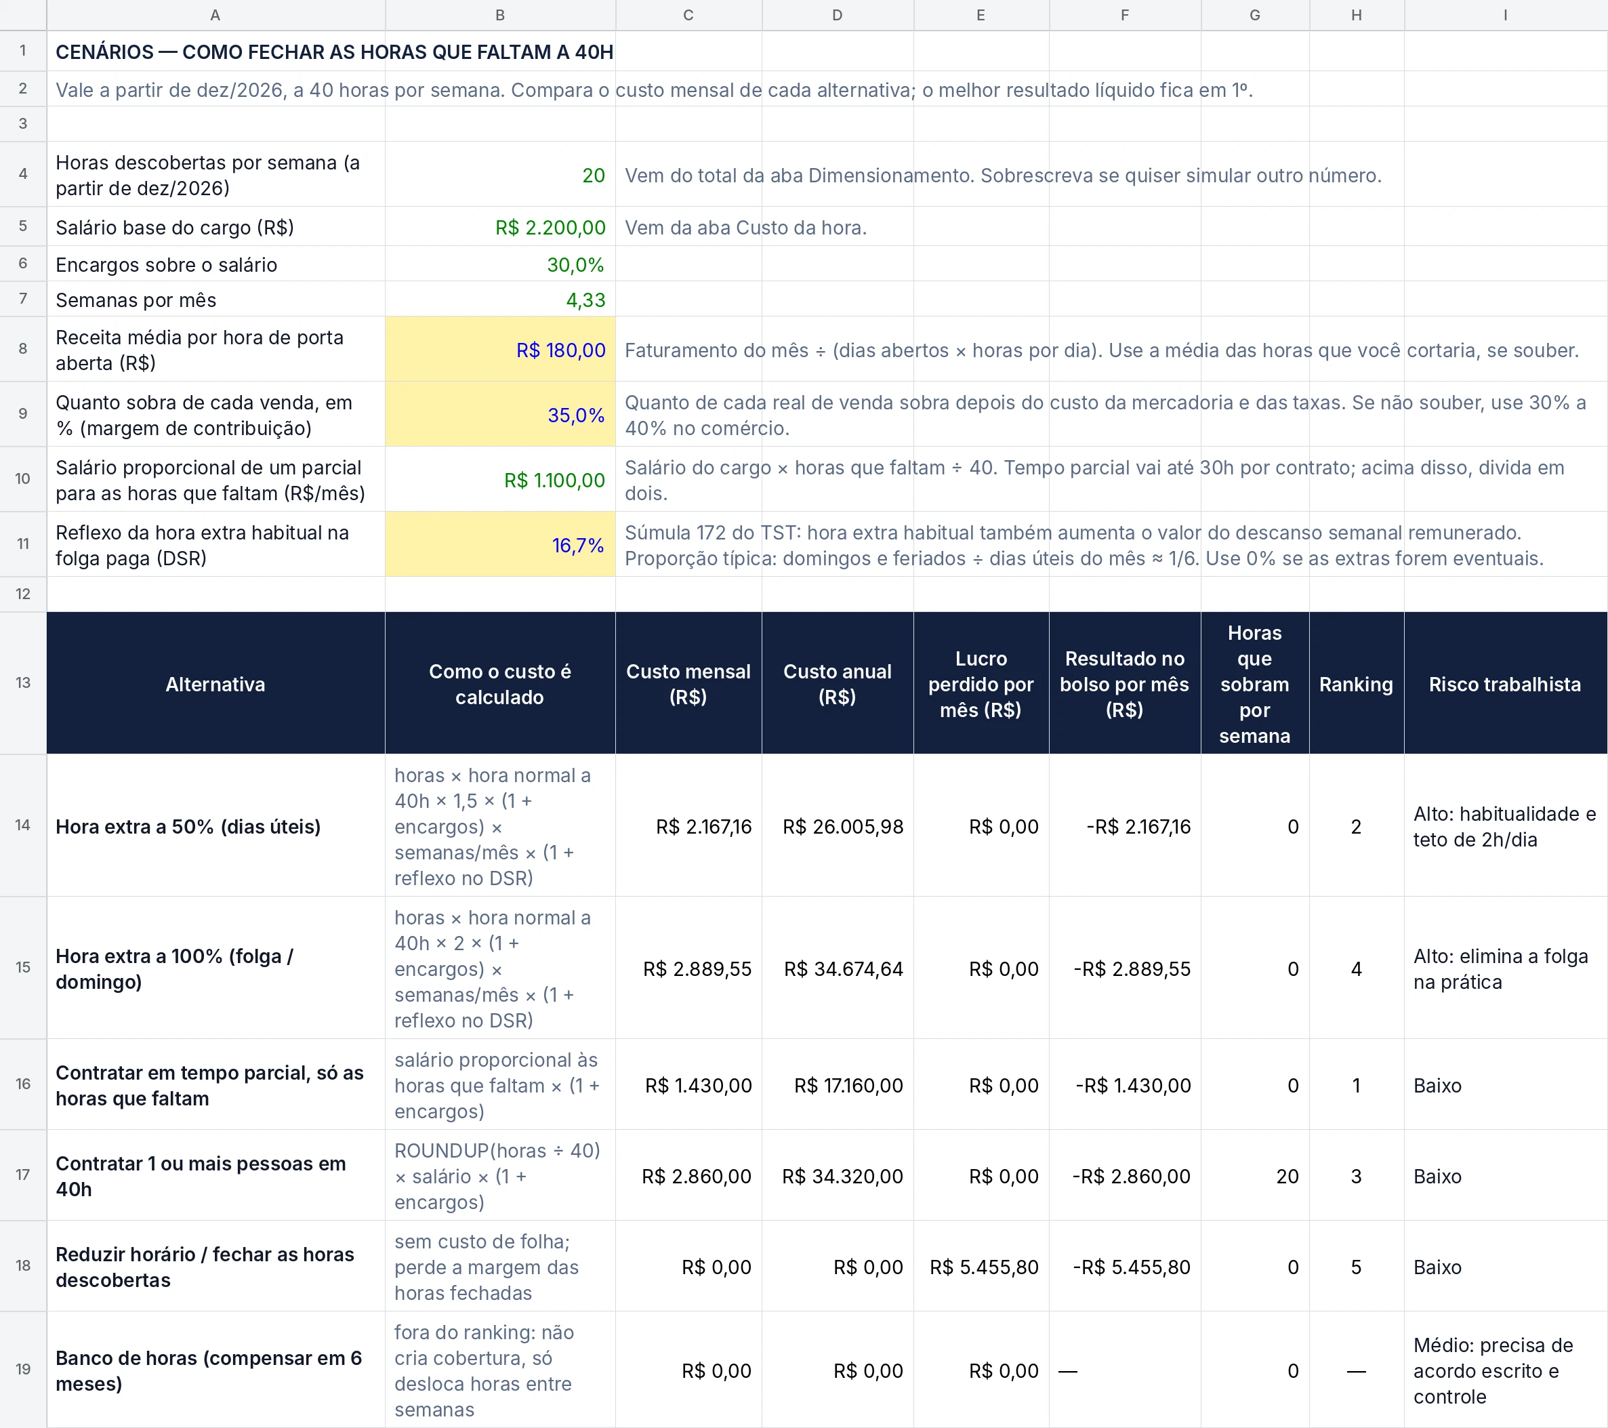Screen dimensions: 1608x1428
Task: Select the Súmula 172 do TST note cell
Action: [x=1111, y=544]
